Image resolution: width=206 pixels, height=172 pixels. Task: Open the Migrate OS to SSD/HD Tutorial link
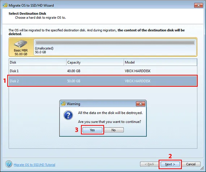(34, 165)
